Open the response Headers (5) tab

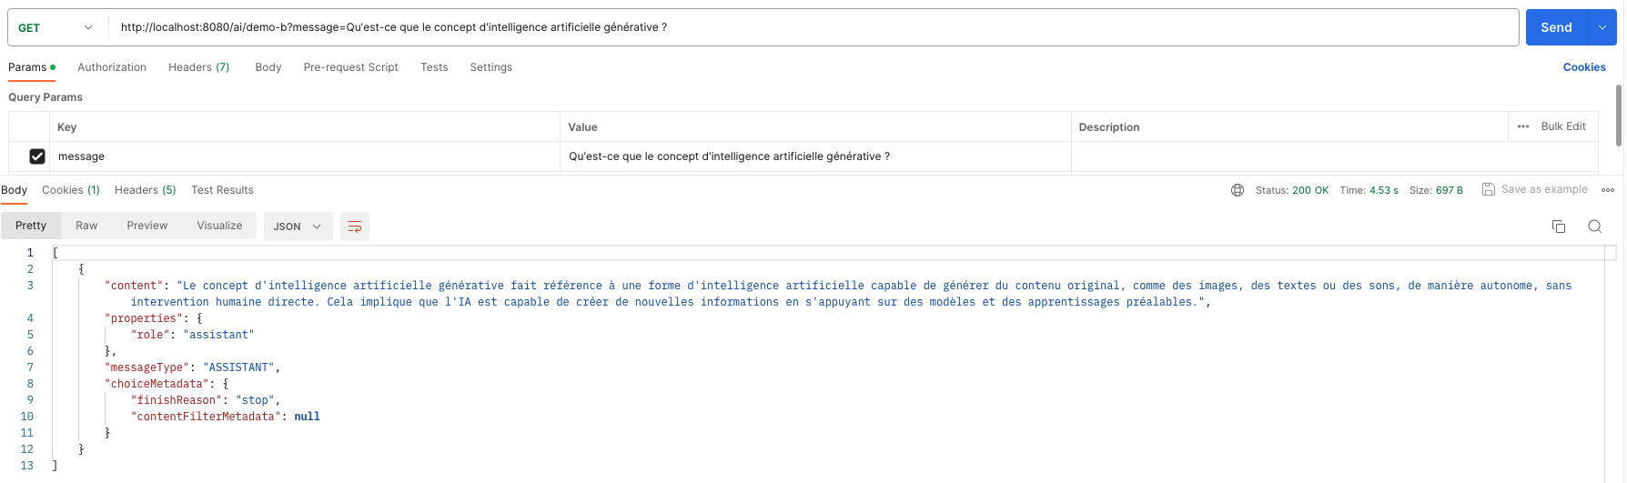coord(146,190)
